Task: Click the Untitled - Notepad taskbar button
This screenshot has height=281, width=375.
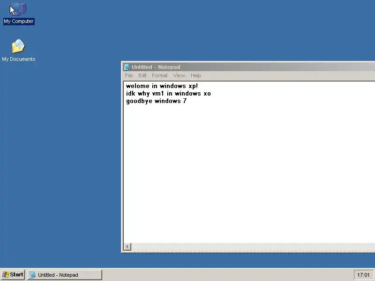Action: pos(64,275)
